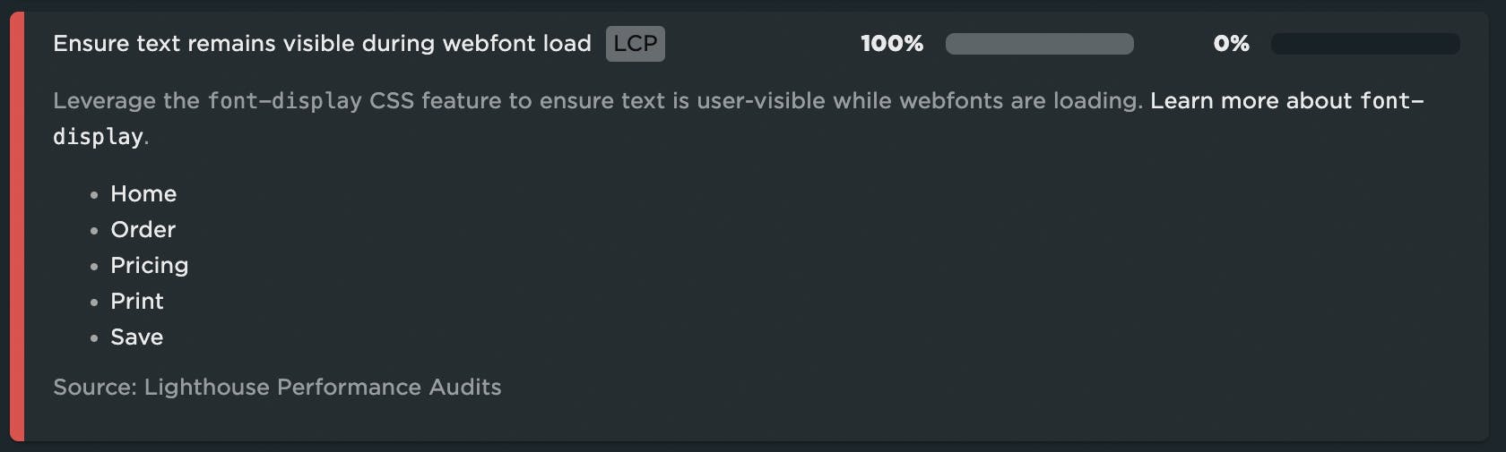Click the bullet point beside Pricing

click(x=94, y=267)
